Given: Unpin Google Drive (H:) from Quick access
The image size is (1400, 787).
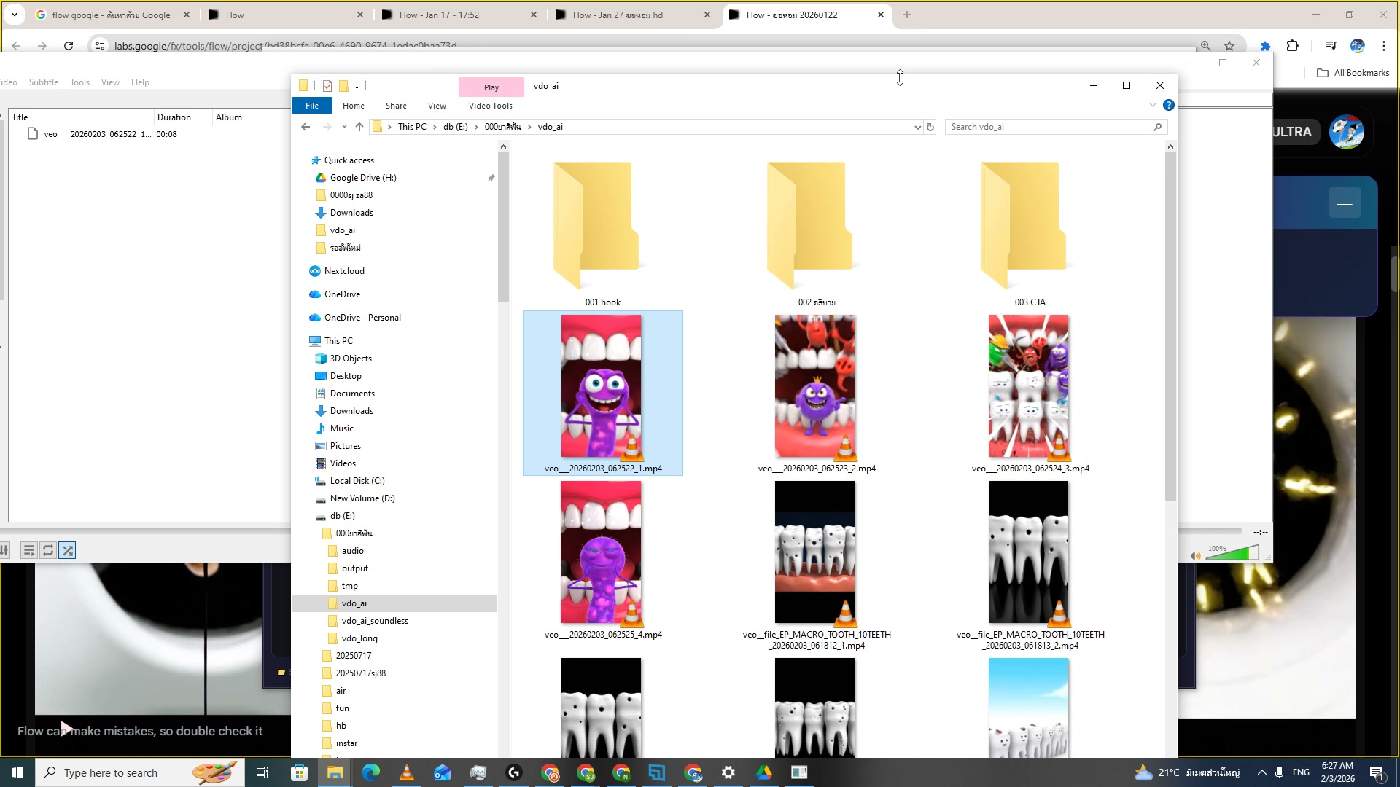Looking at the screenshot, I should point(491,178).
